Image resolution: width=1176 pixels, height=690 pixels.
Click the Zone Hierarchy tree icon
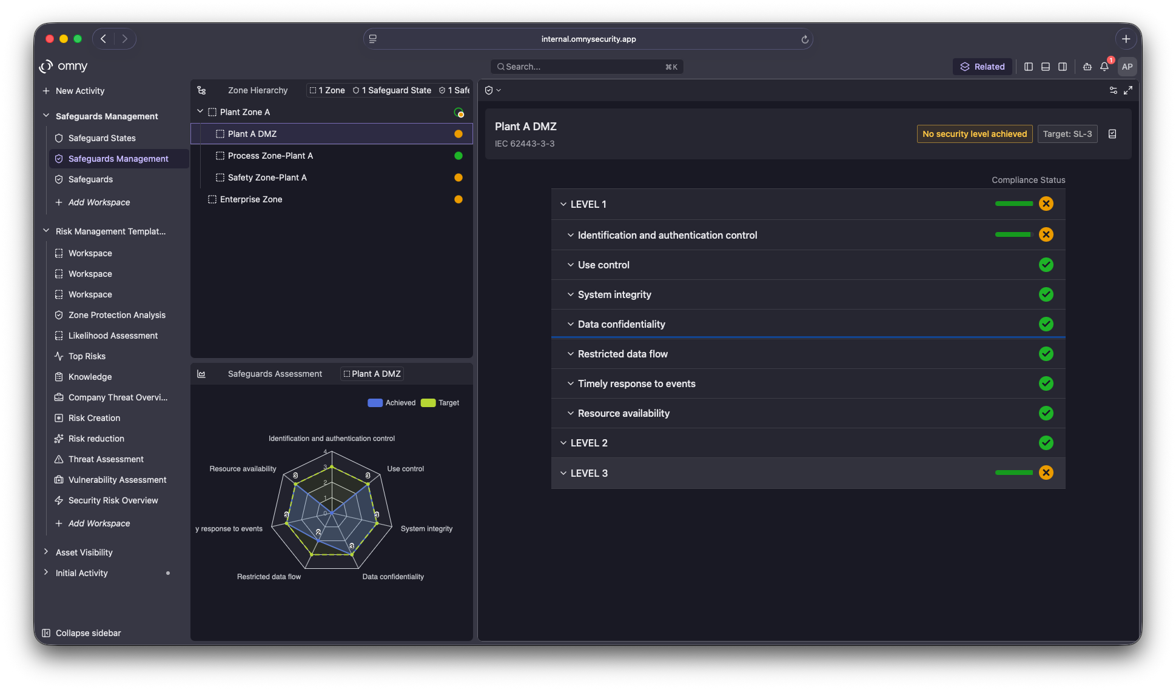[x=201, y=90]
